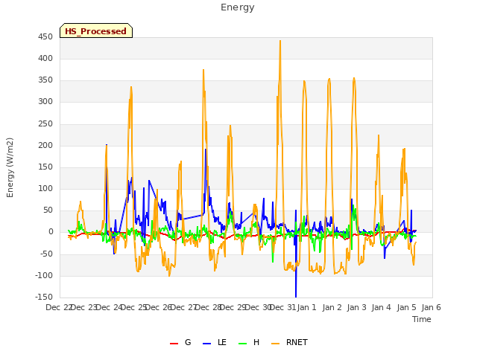
Task: Click the highest RNET peak near Dec 31
Action: click(x=280, y=41)
